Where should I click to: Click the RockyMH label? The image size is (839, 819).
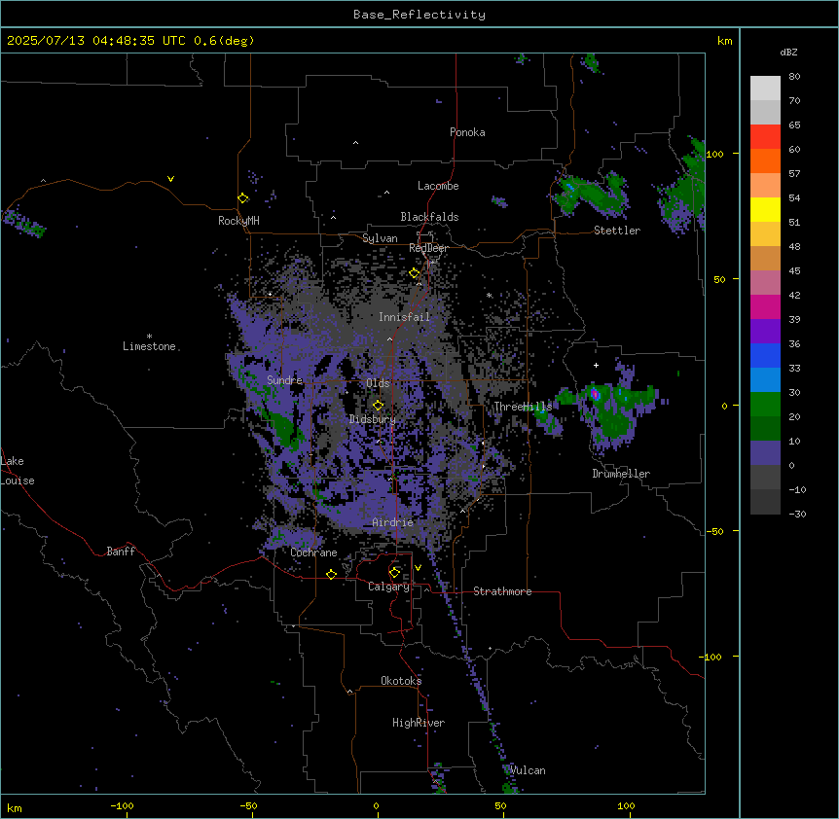pyautogui.click(x=238, y=221)
